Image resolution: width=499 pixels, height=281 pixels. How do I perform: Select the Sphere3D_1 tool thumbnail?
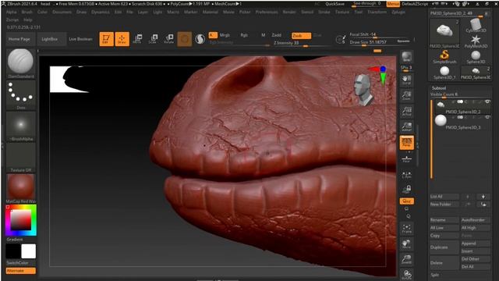point(444,73)
